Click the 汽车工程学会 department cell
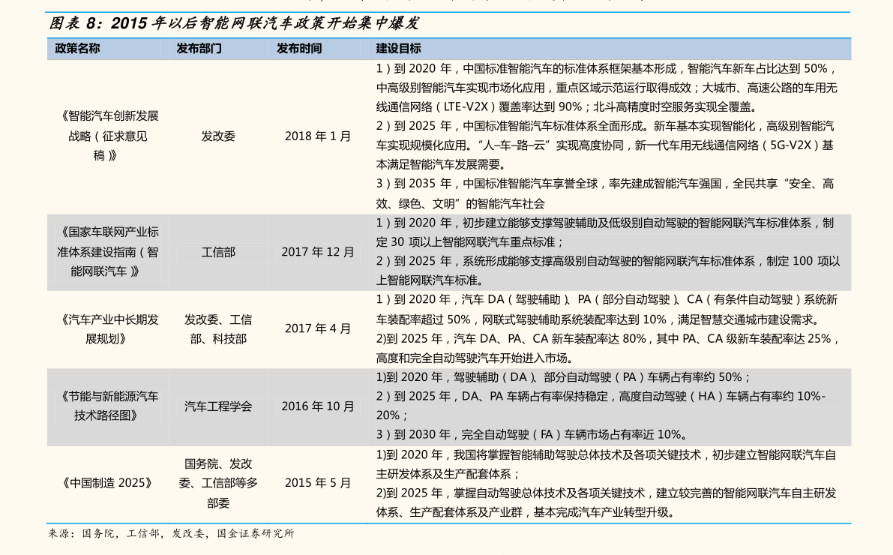Viewport: 893px width, 555px height. click(218, 406)
